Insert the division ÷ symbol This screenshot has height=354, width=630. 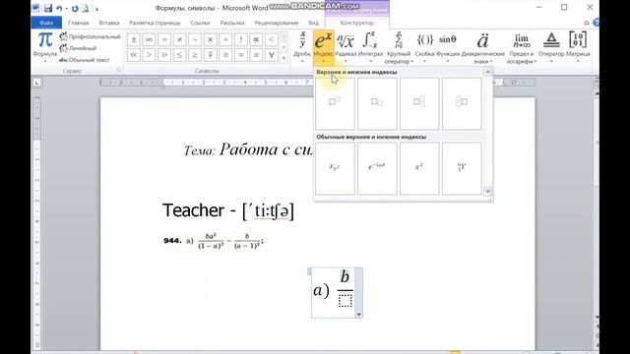(225, 39)
